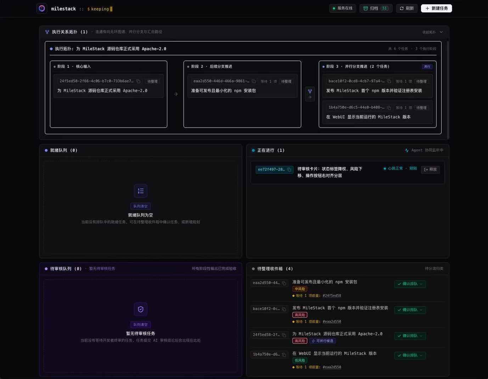488x379 pixels.
Task: Copy the ee72f497 in-progress task ID
Action: tap(289, 169)
